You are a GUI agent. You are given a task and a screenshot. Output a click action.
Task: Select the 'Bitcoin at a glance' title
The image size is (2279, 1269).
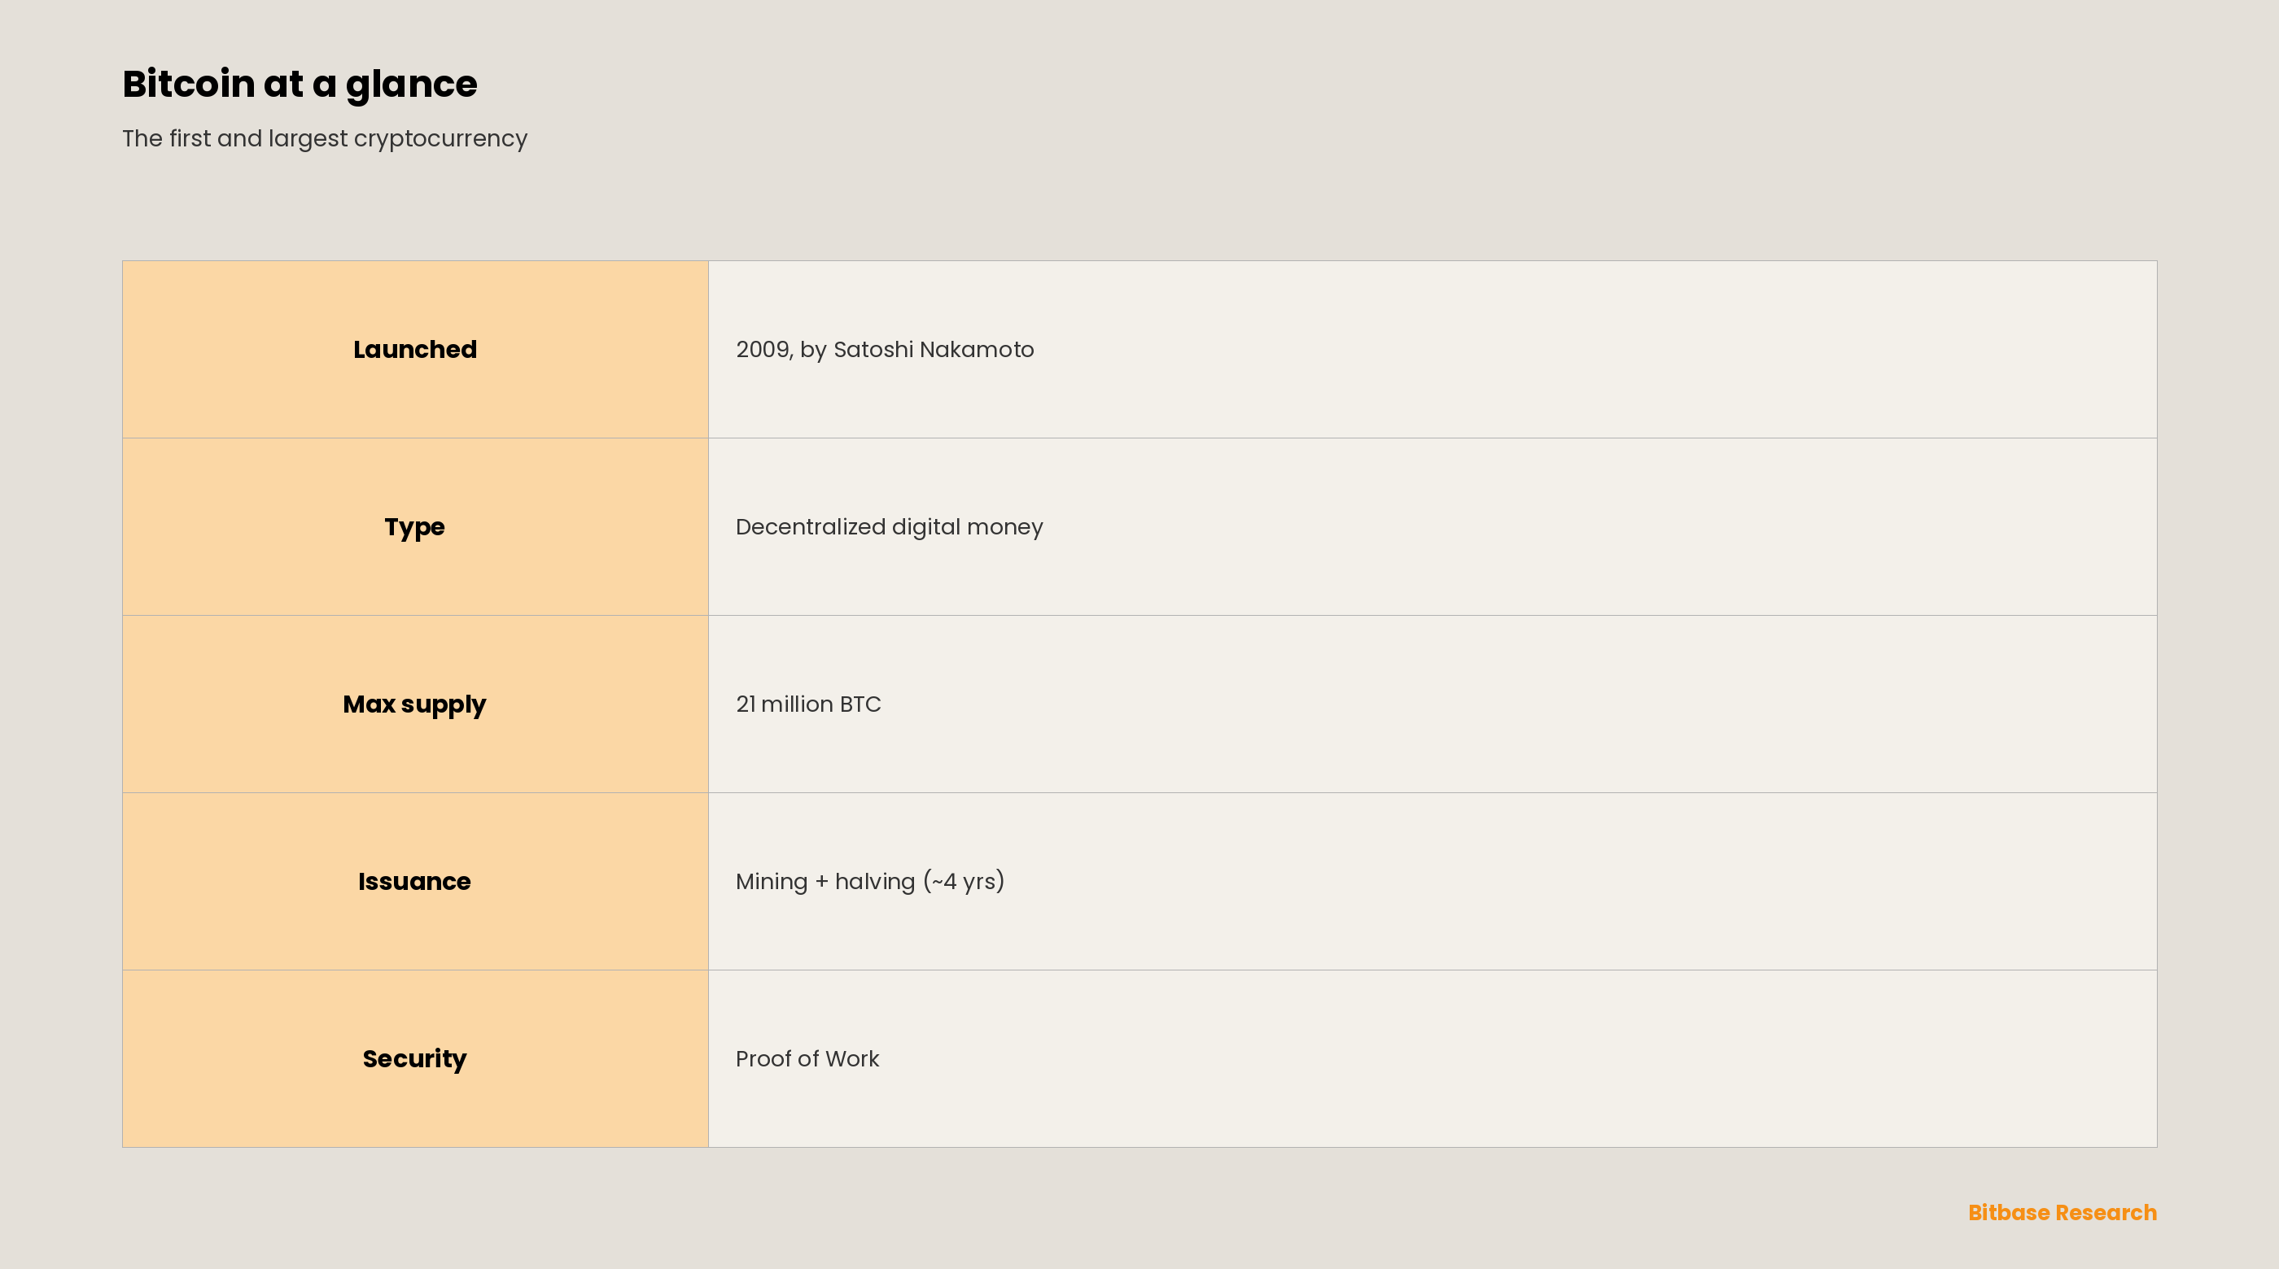click(300, 84)
